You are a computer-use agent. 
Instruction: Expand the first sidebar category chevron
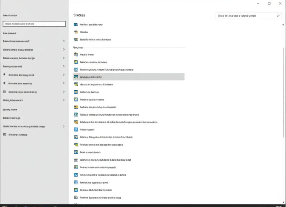click(x=64, y=41)
